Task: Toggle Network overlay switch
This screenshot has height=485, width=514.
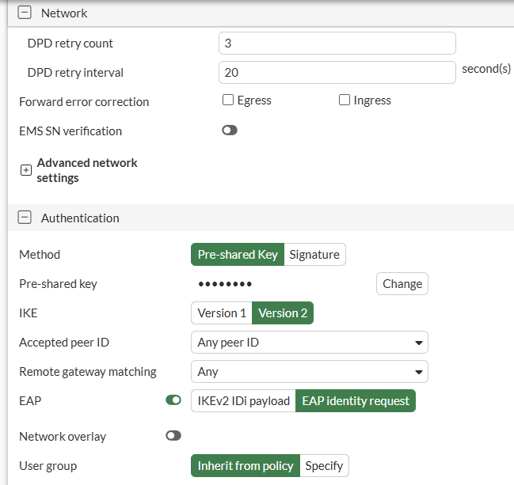Action: [173, 435]
